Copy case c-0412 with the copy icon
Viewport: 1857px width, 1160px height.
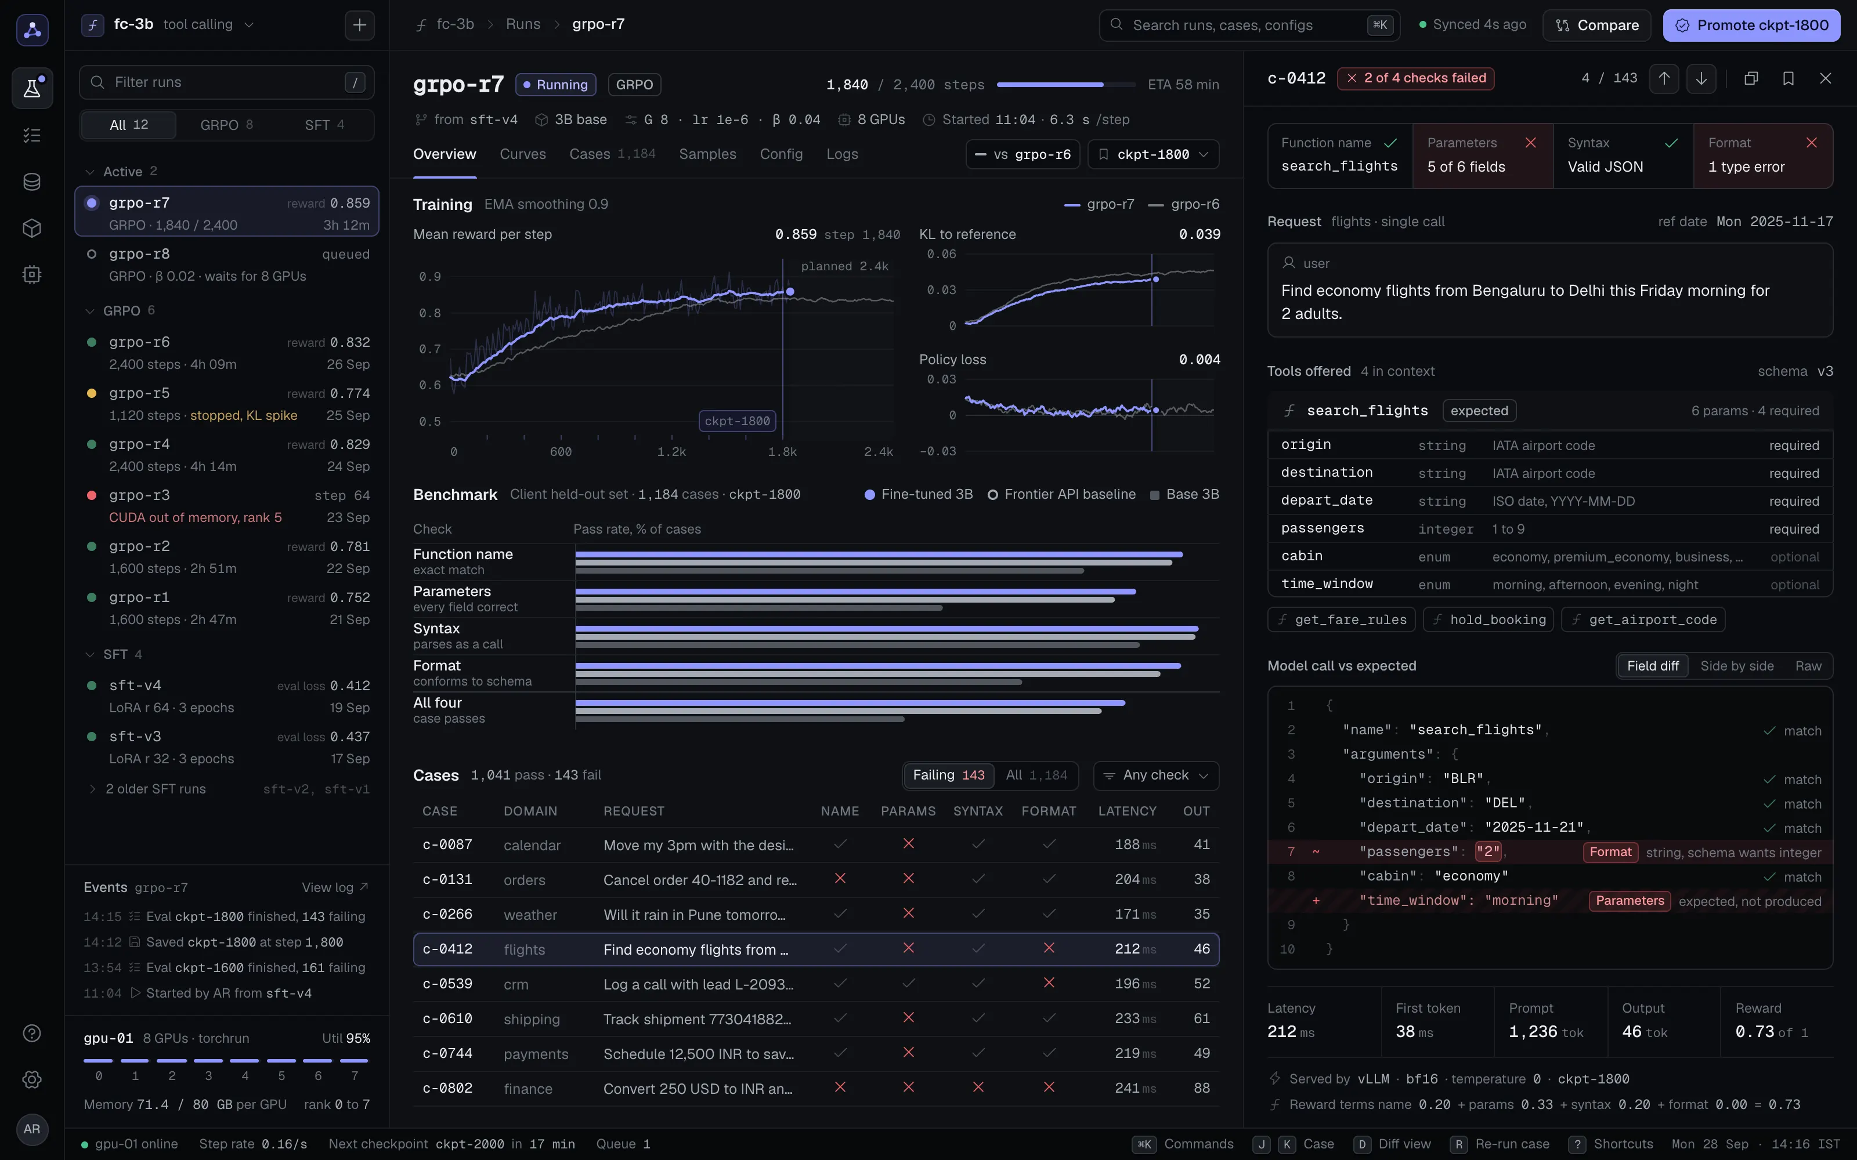coord(1751,78)
